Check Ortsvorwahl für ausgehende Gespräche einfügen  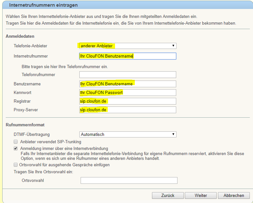[x=16, y=165]
